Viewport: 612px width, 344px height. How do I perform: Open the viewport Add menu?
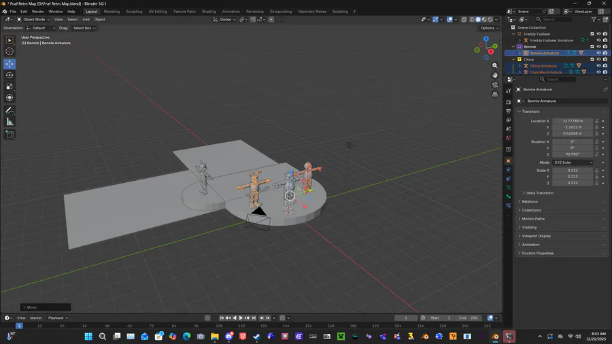(x=86, y=19)
